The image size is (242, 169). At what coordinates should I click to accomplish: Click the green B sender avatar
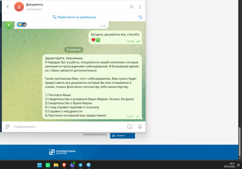(x=9, y=25)
